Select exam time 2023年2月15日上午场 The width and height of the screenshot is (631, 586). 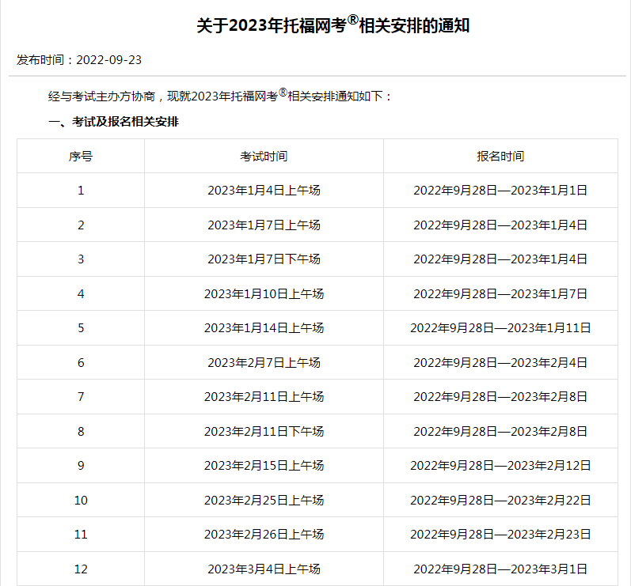click(x=264, y=466)
